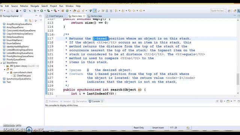Switch to the Problems tab
The width and height of the screenshot is (240, 135).
pos(52,101)
